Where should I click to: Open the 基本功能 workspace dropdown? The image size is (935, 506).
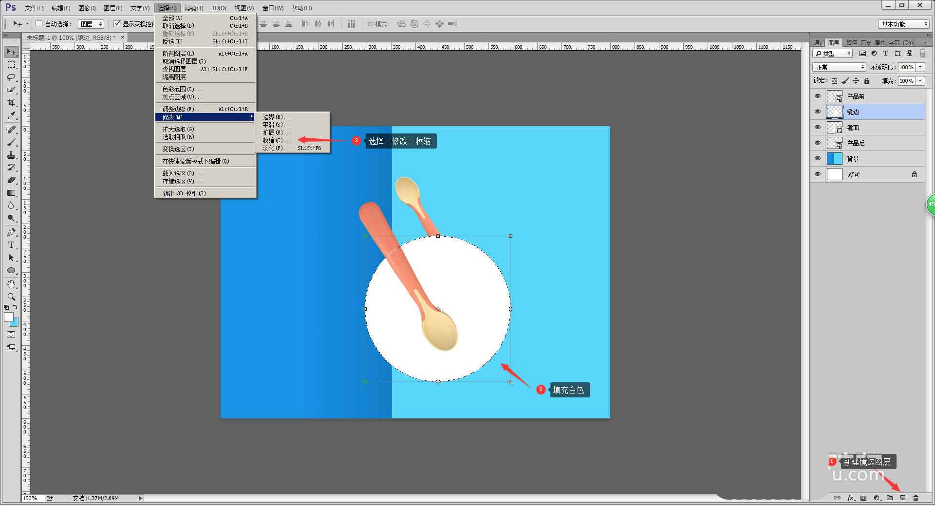coord(904,24)
